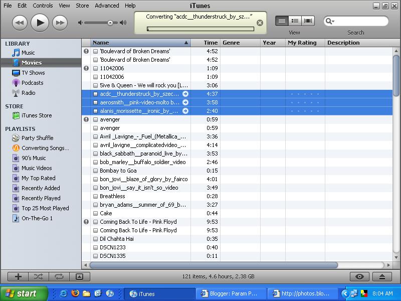The height and width of the screenshot is (301, 401).
Task: Open the On-The-Go 1 playlist
Action: click(x=41, y=218)
